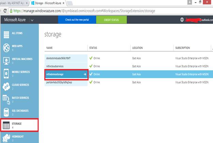Screen dimensions: 213x143
Task: Select MOBILE SERVICES label in sidebar
Action: pos(21,72)
